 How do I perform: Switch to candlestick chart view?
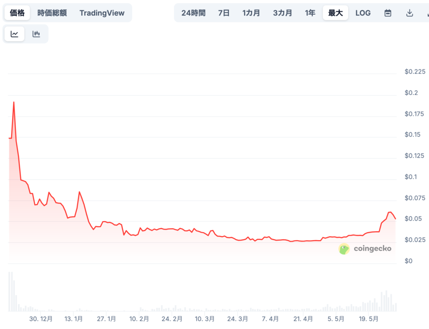click(36, 34)
